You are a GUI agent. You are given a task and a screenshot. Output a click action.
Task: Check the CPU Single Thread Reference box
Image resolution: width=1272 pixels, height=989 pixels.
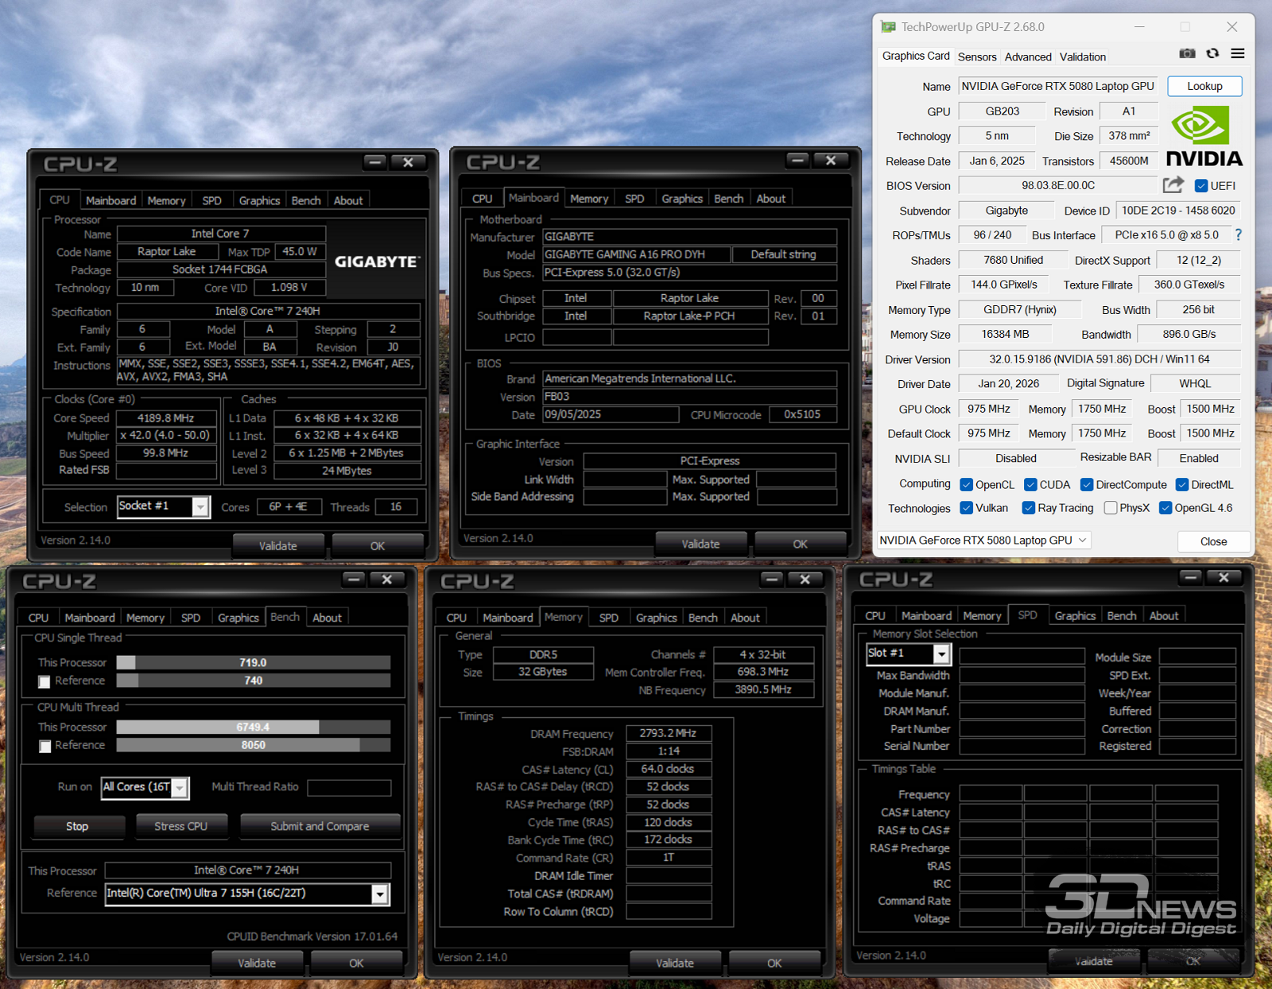(x=45, y=681)
